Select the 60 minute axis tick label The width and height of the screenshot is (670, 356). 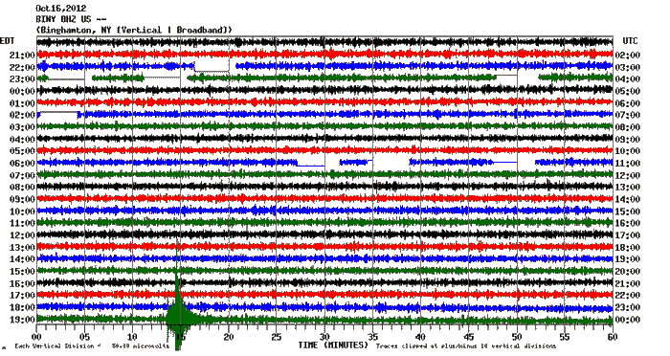(x=613, y=337)
